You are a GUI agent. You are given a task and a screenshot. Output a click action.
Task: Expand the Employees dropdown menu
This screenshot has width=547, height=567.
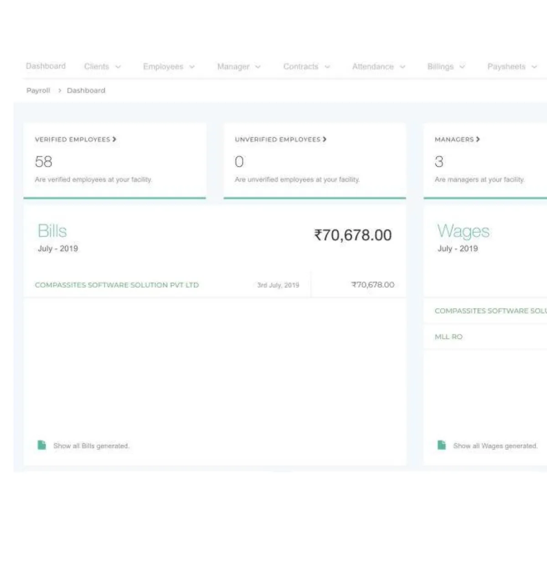168,67
